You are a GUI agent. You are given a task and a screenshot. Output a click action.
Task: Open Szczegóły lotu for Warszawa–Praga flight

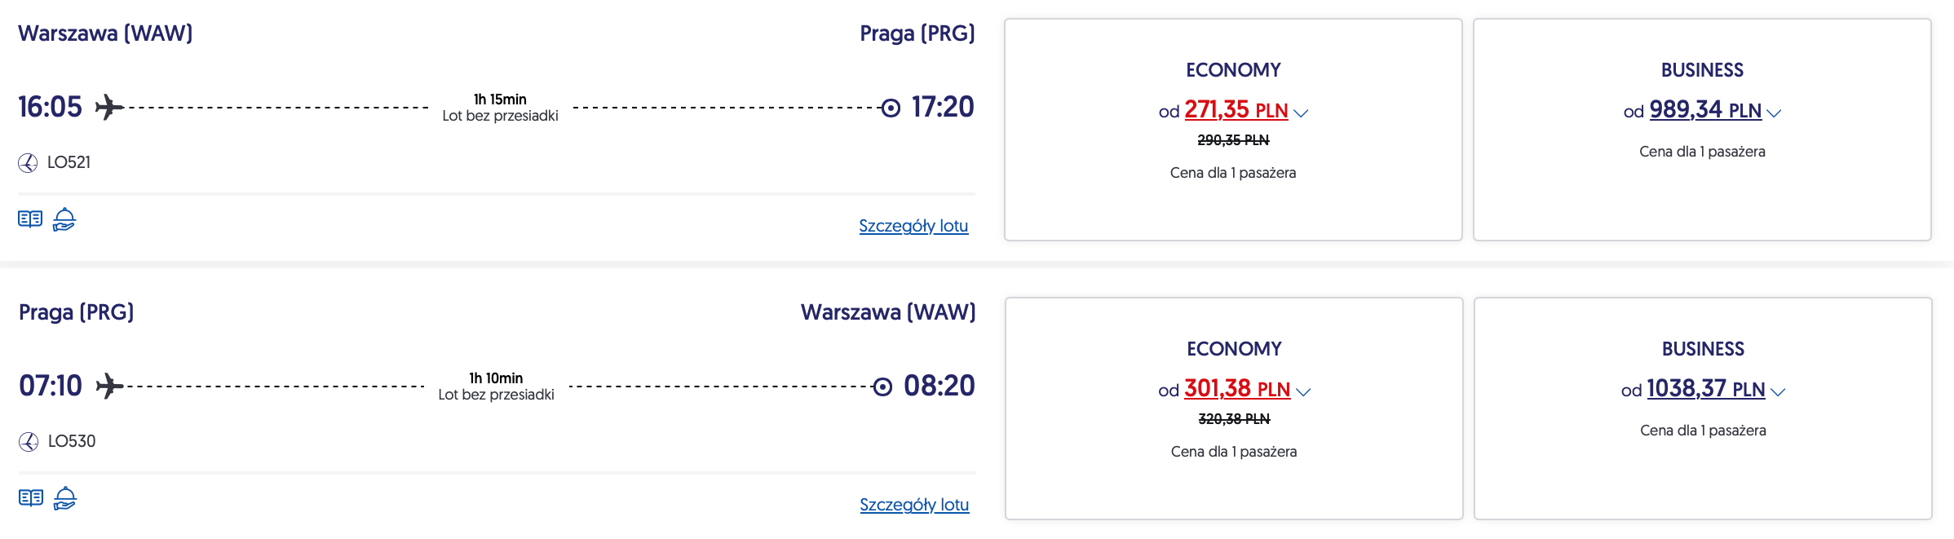click(x=913, y=226)
